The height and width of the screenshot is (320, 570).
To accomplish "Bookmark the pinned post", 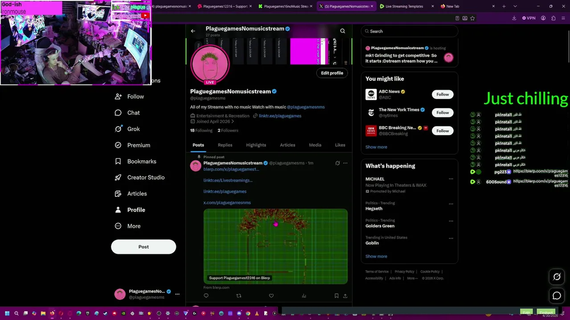I will 336,296.
